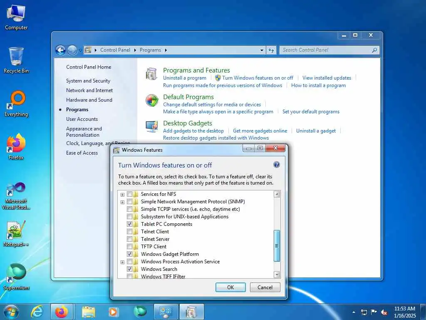This screenshot has width=426, height=320.
Task: Check Simple TCPIP services box
Action: tap(130, 209)
